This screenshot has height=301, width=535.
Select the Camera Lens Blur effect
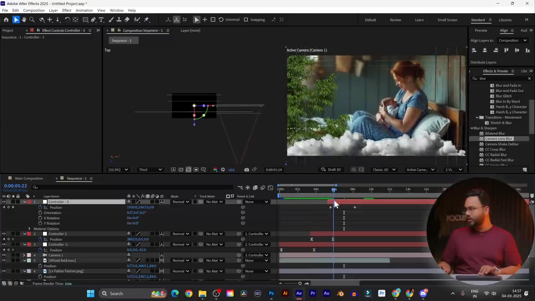(499, 139)
